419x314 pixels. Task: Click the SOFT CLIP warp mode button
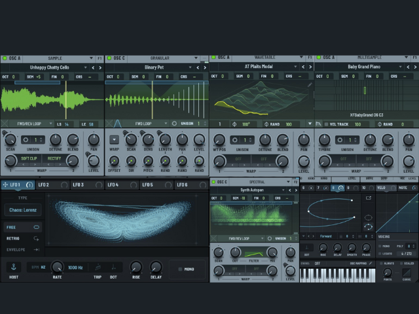29,158
